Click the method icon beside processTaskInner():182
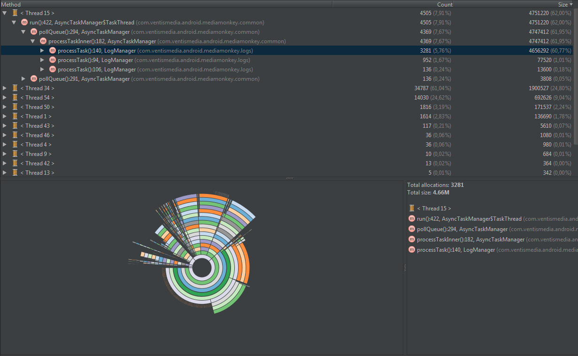The width and height of the screenshot is (578, 356). tap(43, 41)
